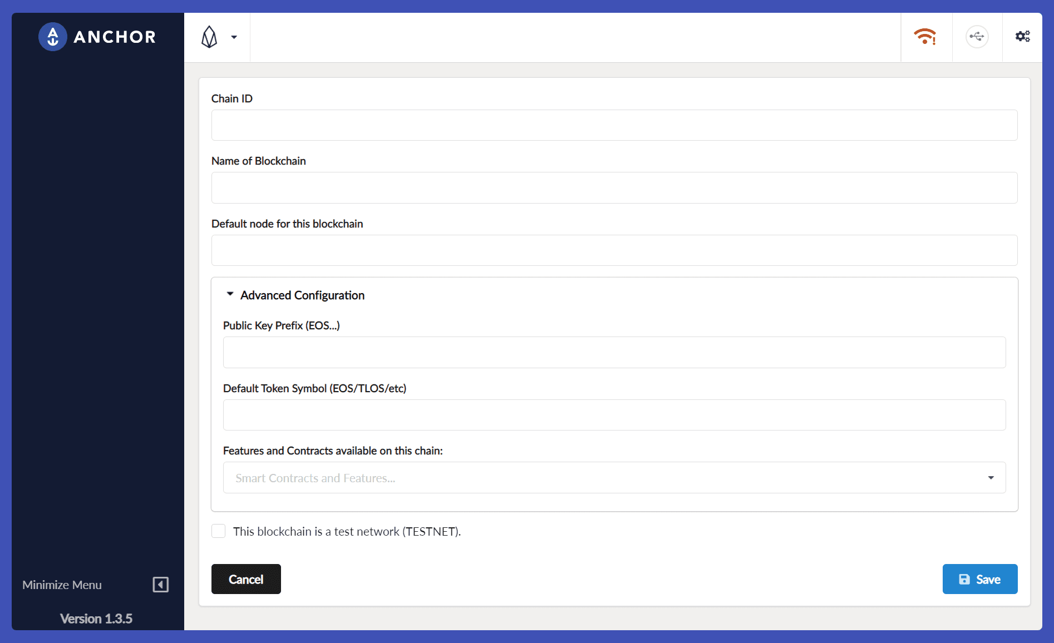
Task: Click the Public Key Prefix field
Action: pos(614,352)
